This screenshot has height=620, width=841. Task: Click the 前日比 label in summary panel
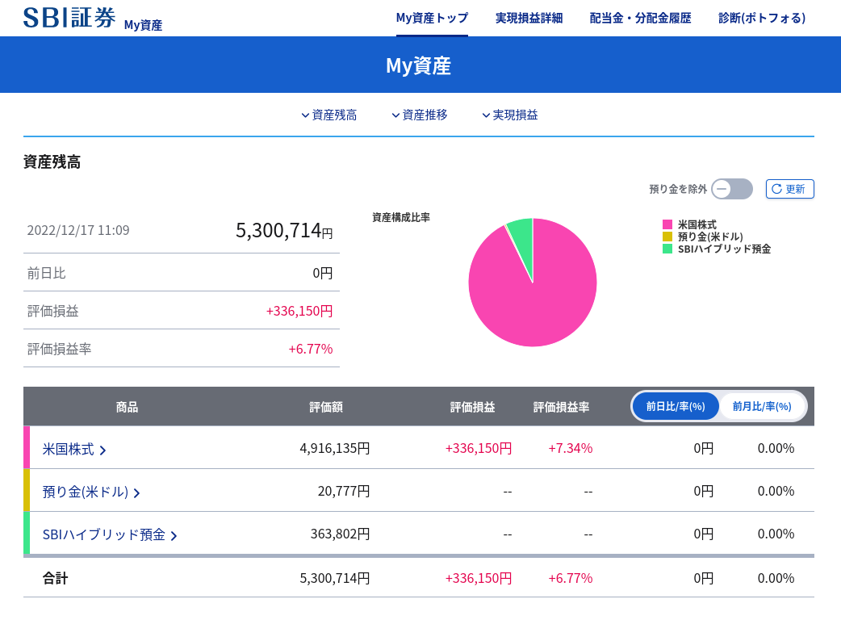point(47,274)
